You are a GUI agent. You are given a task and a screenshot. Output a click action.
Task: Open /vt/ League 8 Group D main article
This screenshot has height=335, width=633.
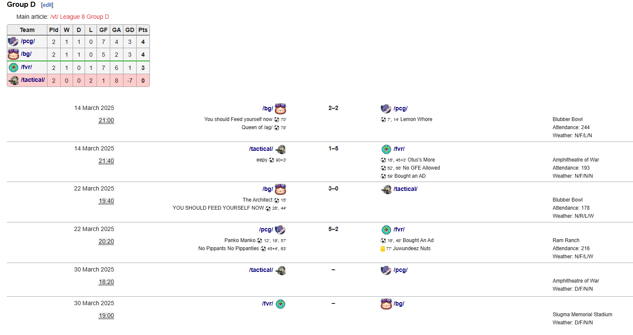point(79,17)
